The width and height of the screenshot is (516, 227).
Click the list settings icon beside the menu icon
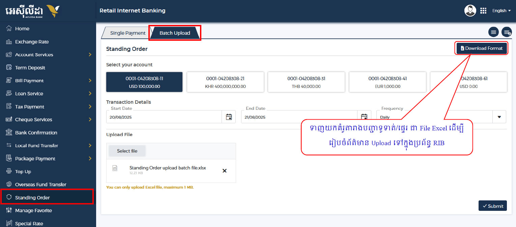tap(507, 32)
